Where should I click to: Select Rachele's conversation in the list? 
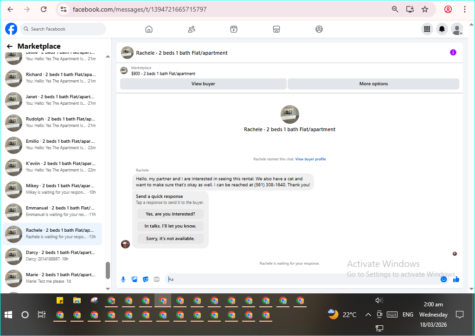(52, 234)
